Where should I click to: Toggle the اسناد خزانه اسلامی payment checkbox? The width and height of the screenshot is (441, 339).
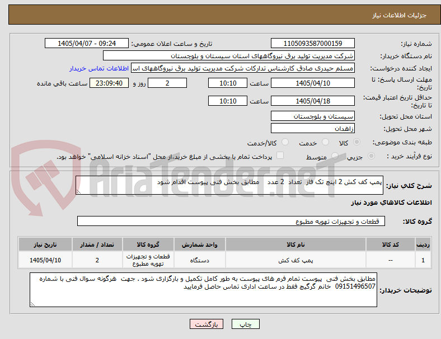point(280,156)
